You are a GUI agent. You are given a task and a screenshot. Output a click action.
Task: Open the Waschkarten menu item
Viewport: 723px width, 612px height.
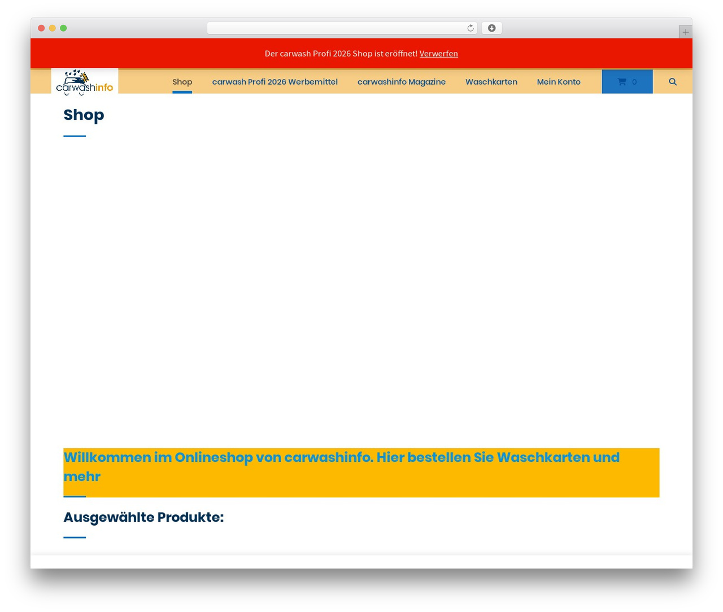click(491, 82)
